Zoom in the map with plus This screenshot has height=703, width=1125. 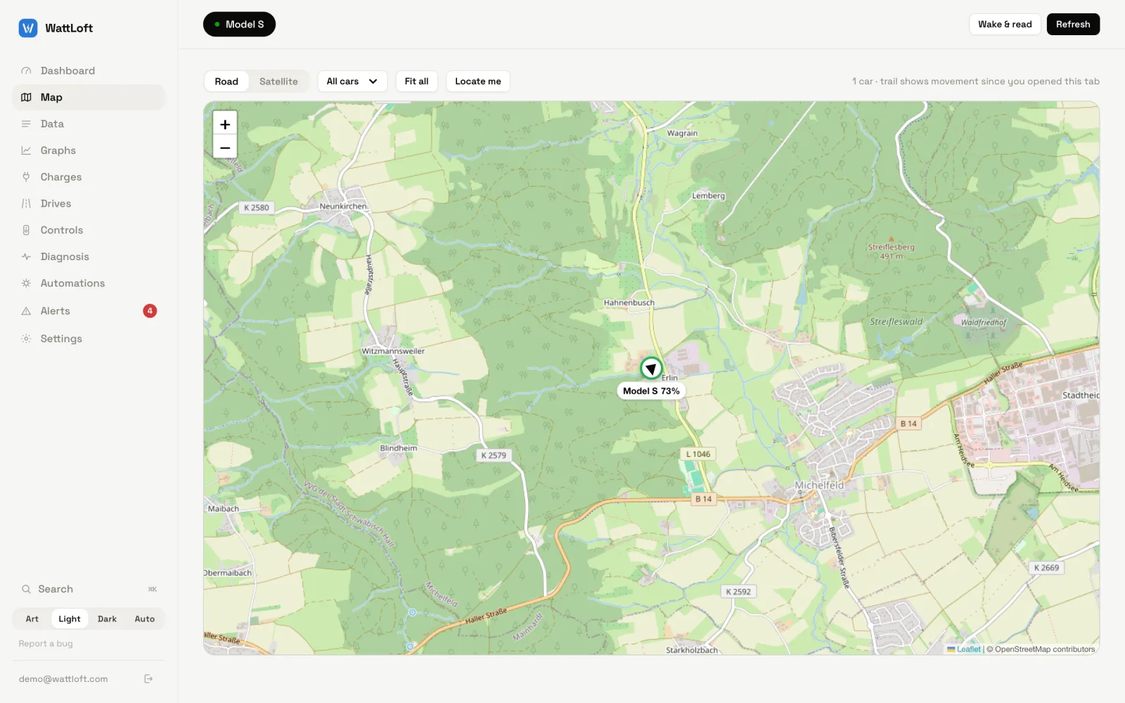tap(225, 124)
